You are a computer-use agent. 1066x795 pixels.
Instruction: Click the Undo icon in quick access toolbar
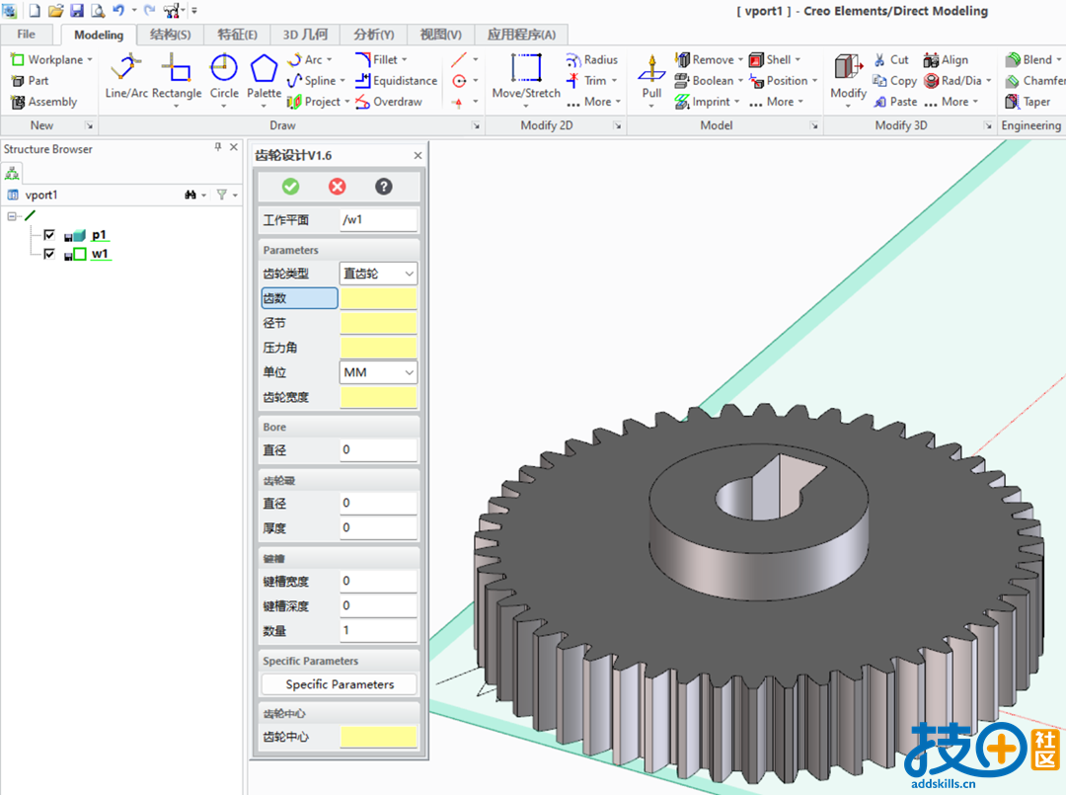tap(118, 10)
